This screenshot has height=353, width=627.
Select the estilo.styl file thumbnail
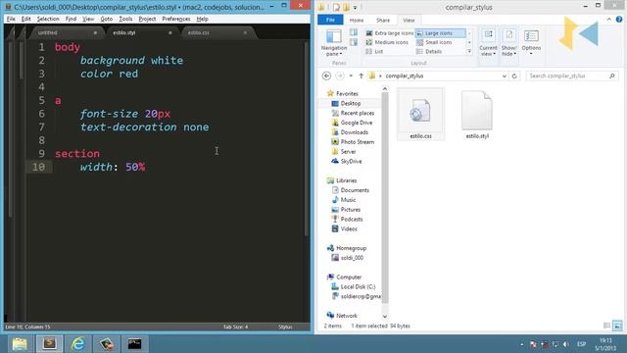(477, 114)
